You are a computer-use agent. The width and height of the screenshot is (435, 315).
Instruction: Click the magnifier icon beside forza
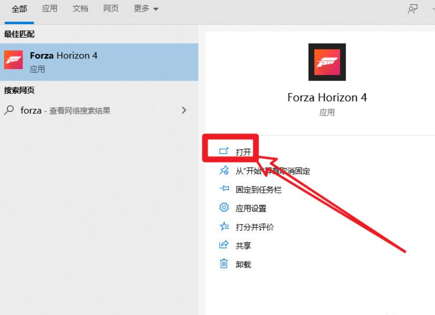point(9,110)
